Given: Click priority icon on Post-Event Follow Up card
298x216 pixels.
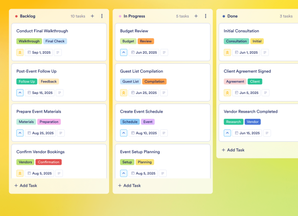Looking at the screenshot, I should click(20, 93).
